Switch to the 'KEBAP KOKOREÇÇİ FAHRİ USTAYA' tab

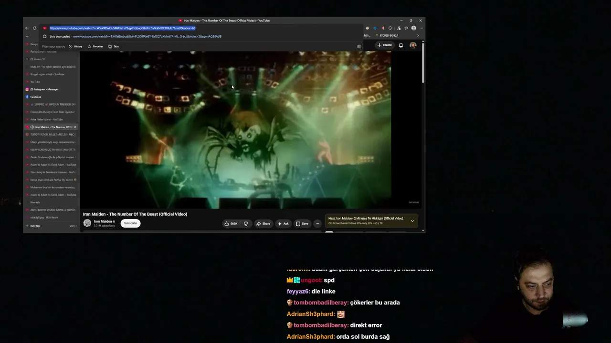[51, 150]
